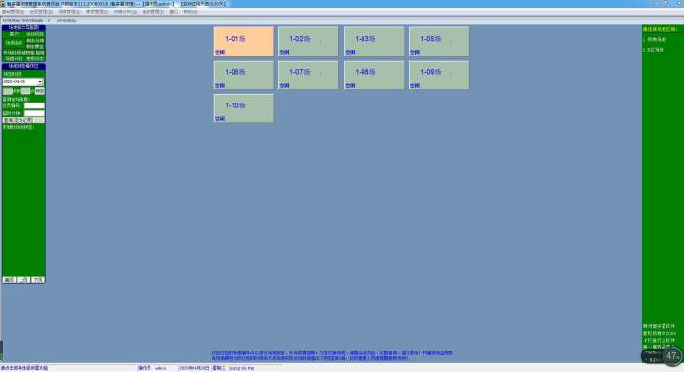Select the 1-07 venue tile
The height and width of the screenshot is (372, 684).
coord(309,75)
